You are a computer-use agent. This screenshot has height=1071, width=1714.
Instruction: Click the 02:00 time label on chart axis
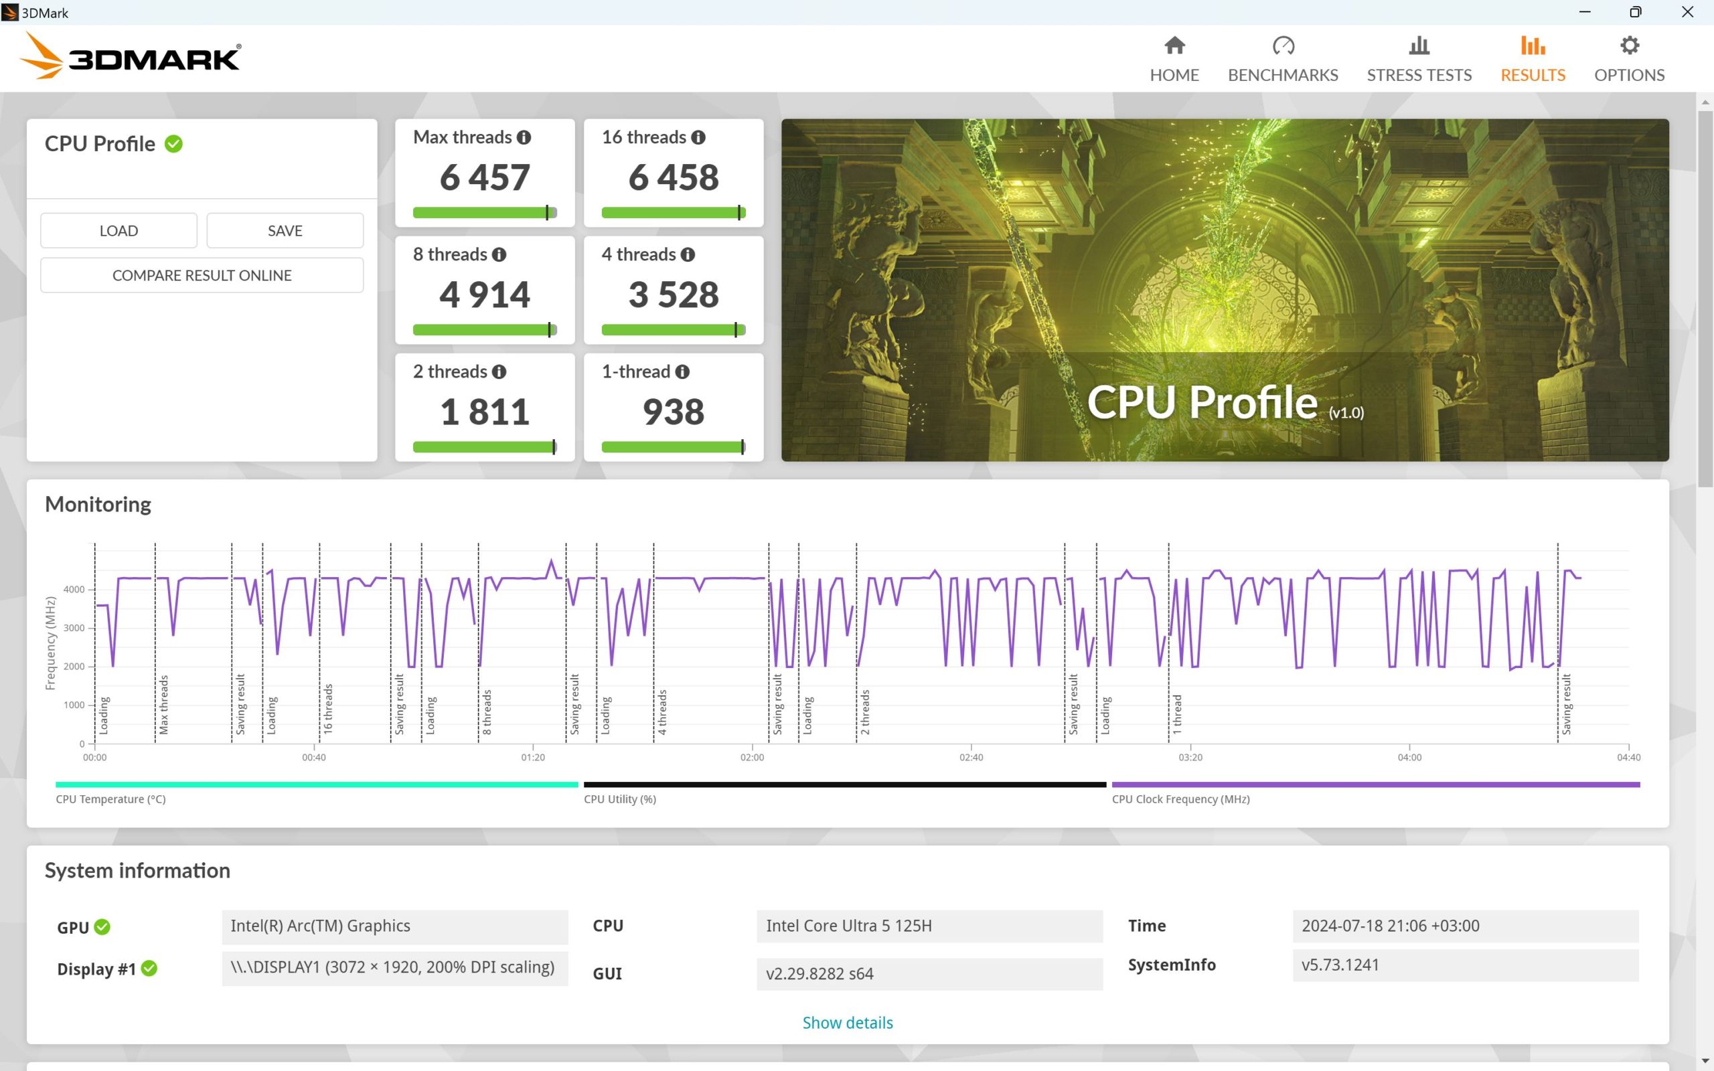coord(752,757)
